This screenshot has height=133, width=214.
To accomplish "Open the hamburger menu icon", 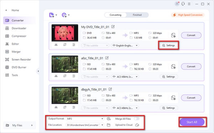I will (x=189, y=4).
